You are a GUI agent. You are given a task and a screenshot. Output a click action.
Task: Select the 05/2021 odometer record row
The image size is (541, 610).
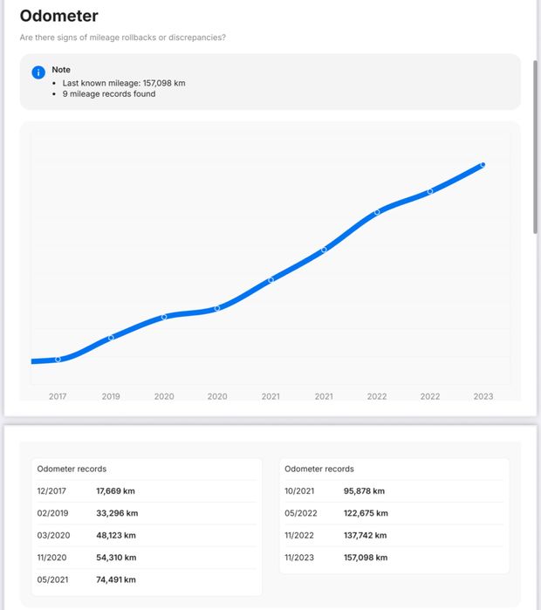[145, 579]
